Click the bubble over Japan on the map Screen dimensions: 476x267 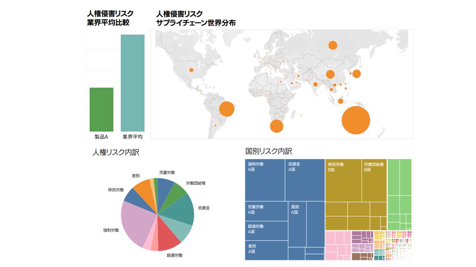click(357, 73)
